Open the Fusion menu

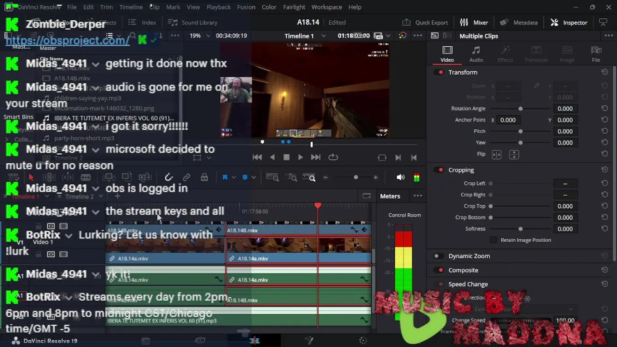246,7
